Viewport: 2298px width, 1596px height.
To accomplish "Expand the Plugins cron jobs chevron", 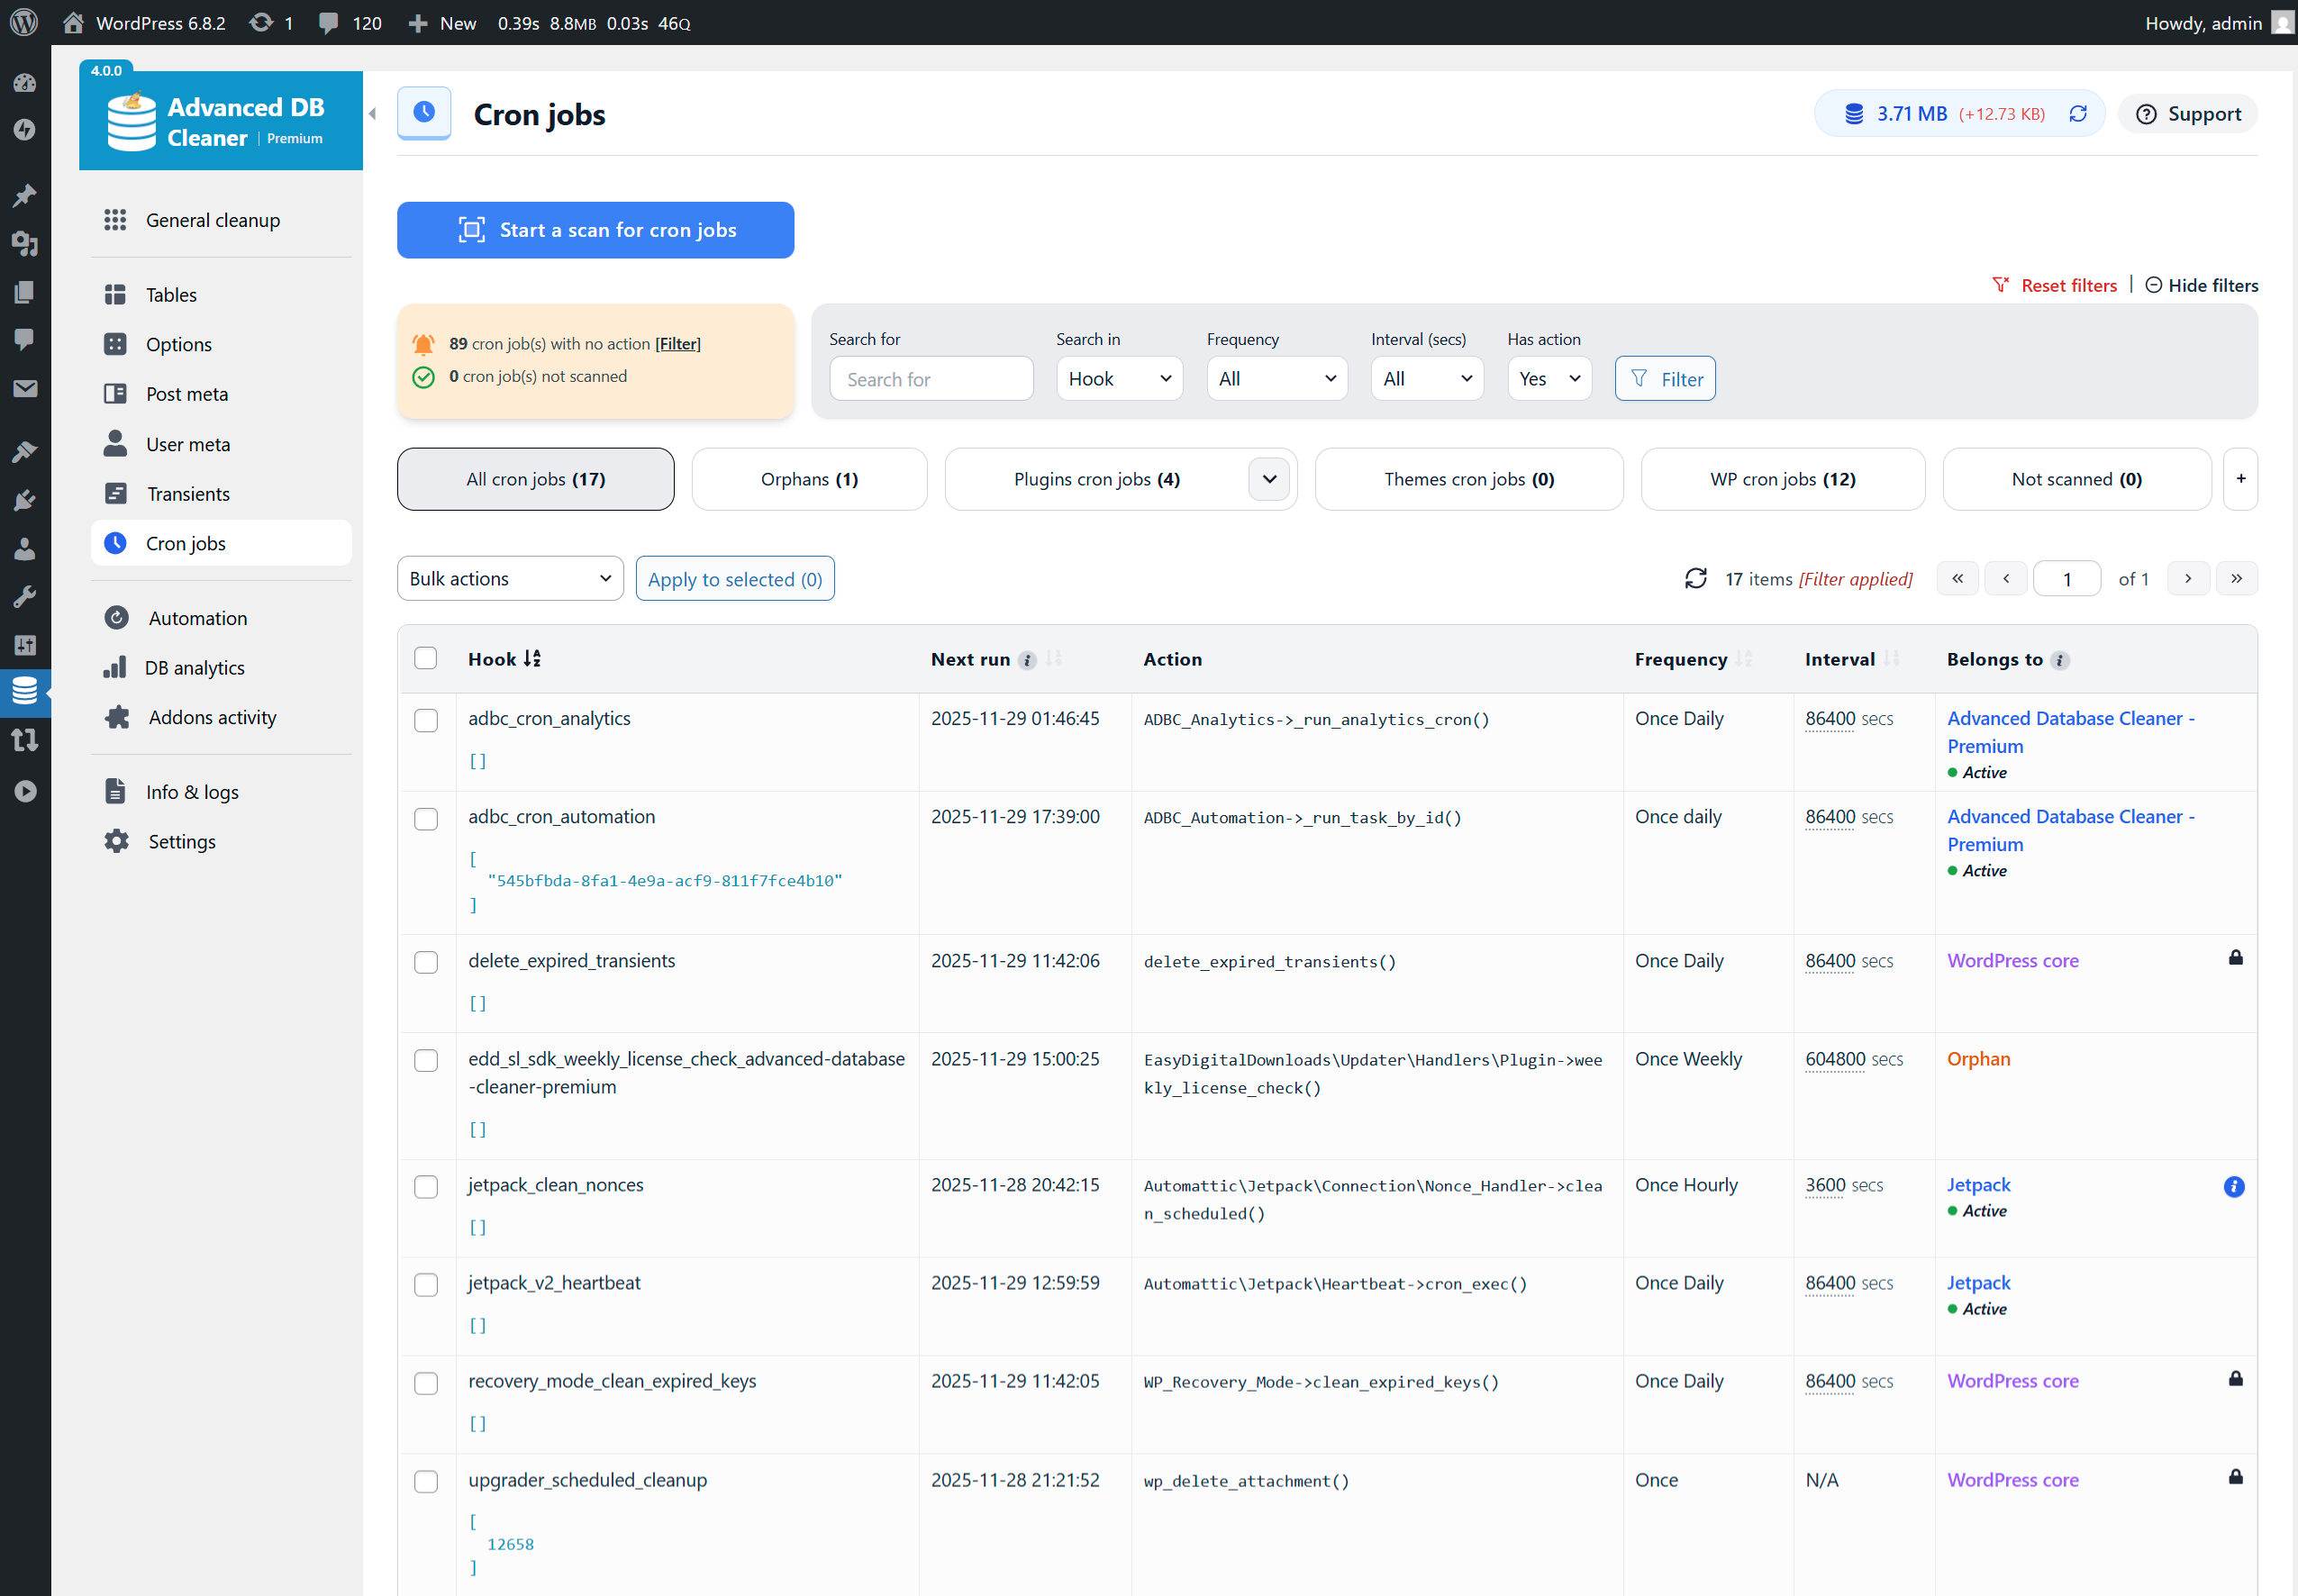I will 1268,479.
